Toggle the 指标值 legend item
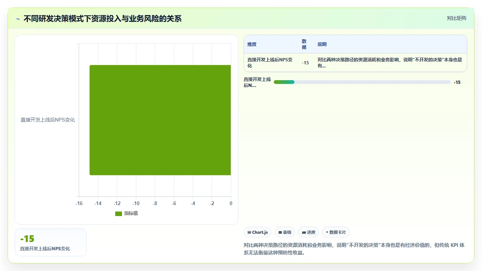Screen dimensions: 482x271 click(127, 213)
